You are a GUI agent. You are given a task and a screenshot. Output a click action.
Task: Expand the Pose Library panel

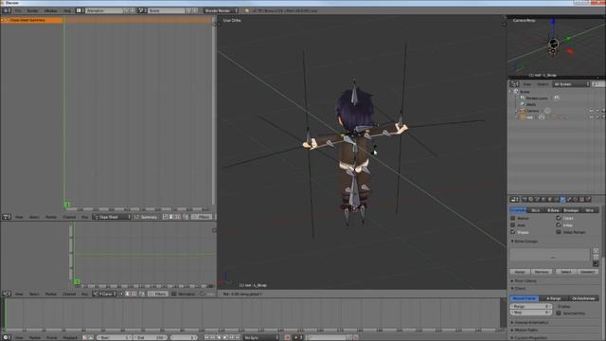[512, 281]
